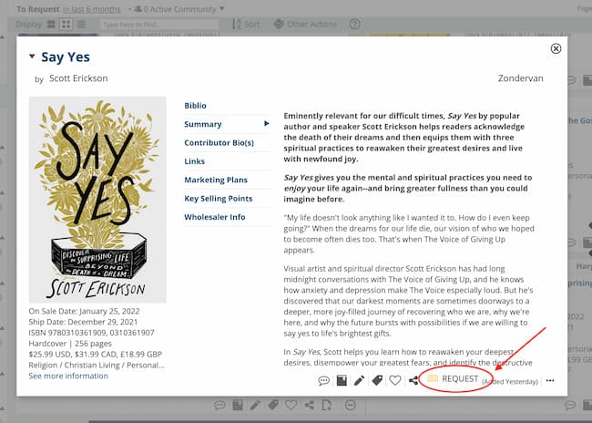The image size is (592, 423).
Task: Click document-add icon in background row
Action: [327, 406]
